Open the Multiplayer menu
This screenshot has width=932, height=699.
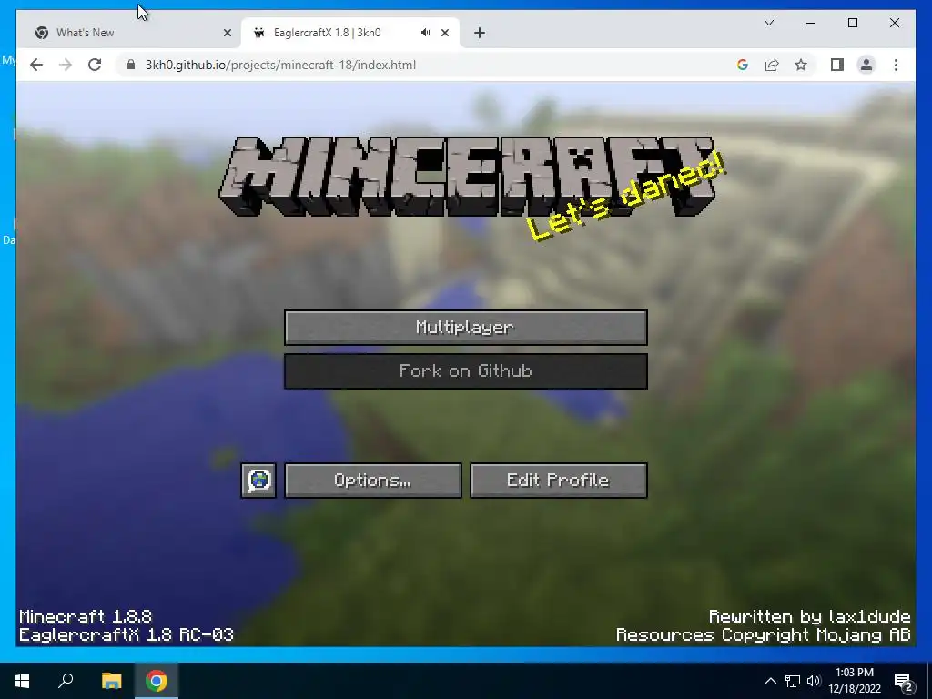coord(465,327)
